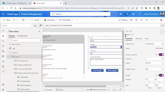165x92 pixels.
Task: Open the Columns dropdown
Action: tap(154, 59)
